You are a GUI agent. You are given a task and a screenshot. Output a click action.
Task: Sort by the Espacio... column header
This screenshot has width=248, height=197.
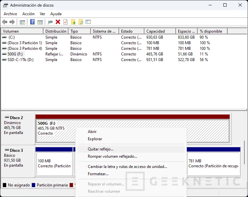pos(186,31)
